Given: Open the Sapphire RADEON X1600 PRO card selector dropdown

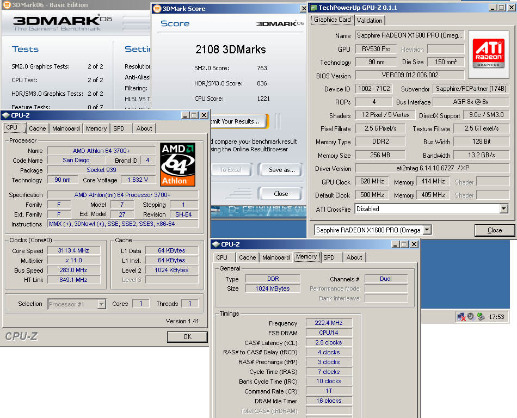Looking at the screenshot, I should pyautogui.click(x=427, y=230).
